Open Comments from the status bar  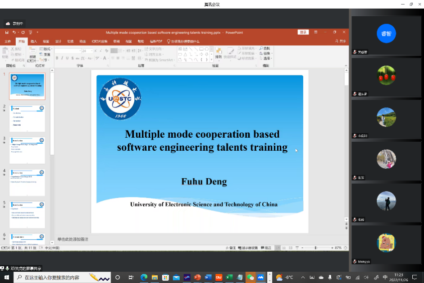click(x=266, y=248)
